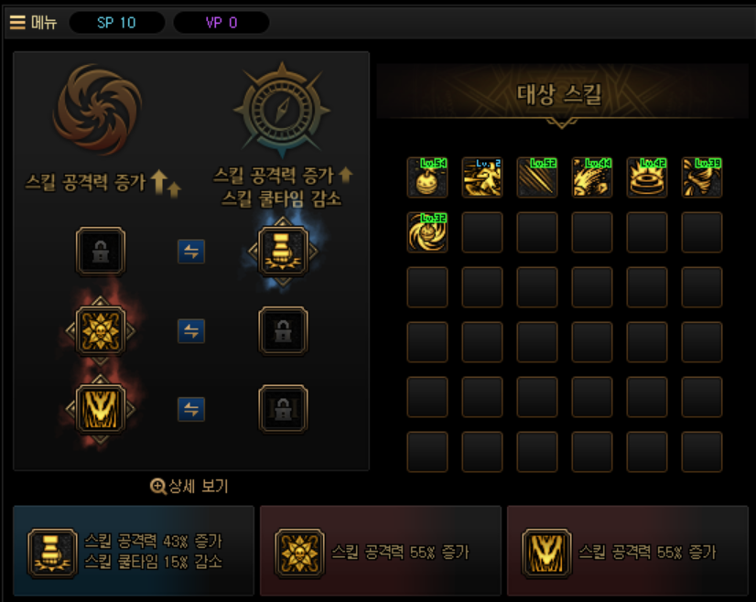Click the 대상 스킬 header banner
The height and width of the screenshot is (602, 756).
[x=562, y=94]
